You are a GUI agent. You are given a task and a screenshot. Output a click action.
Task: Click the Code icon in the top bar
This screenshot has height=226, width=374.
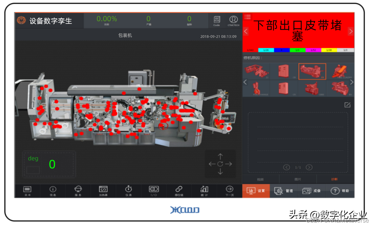(217, 20)
